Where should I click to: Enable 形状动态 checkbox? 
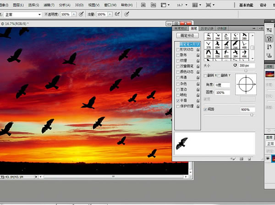178,50
